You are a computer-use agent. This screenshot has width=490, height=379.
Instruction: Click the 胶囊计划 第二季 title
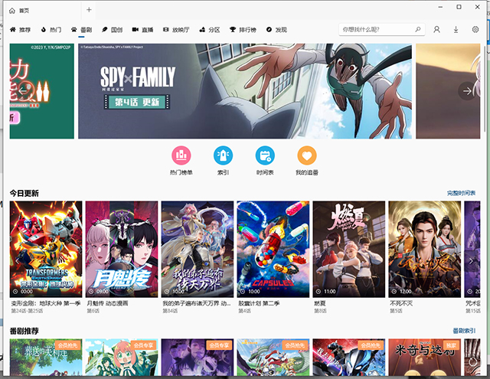pos(259,303)
